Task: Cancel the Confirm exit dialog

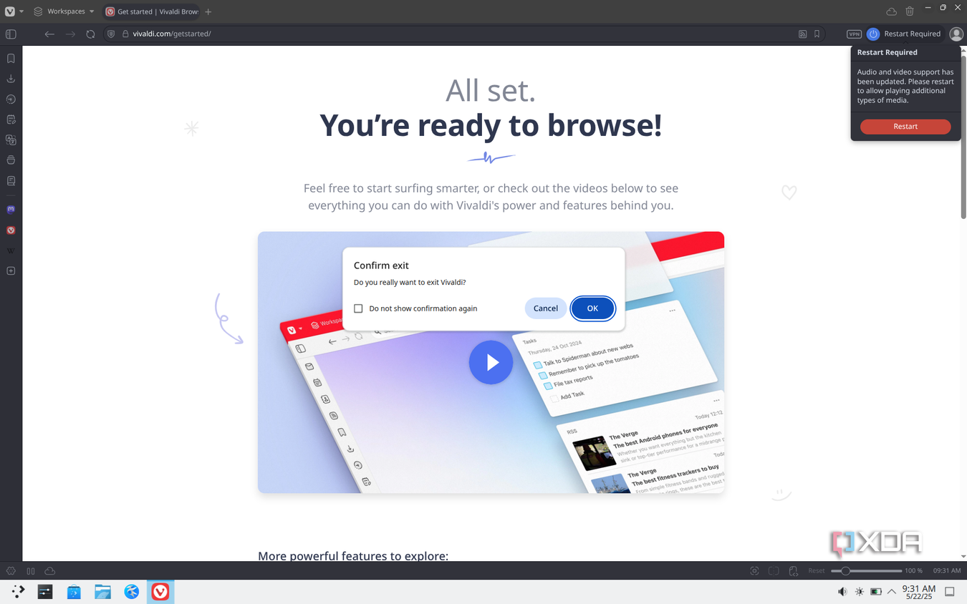Action: [545, 308]
